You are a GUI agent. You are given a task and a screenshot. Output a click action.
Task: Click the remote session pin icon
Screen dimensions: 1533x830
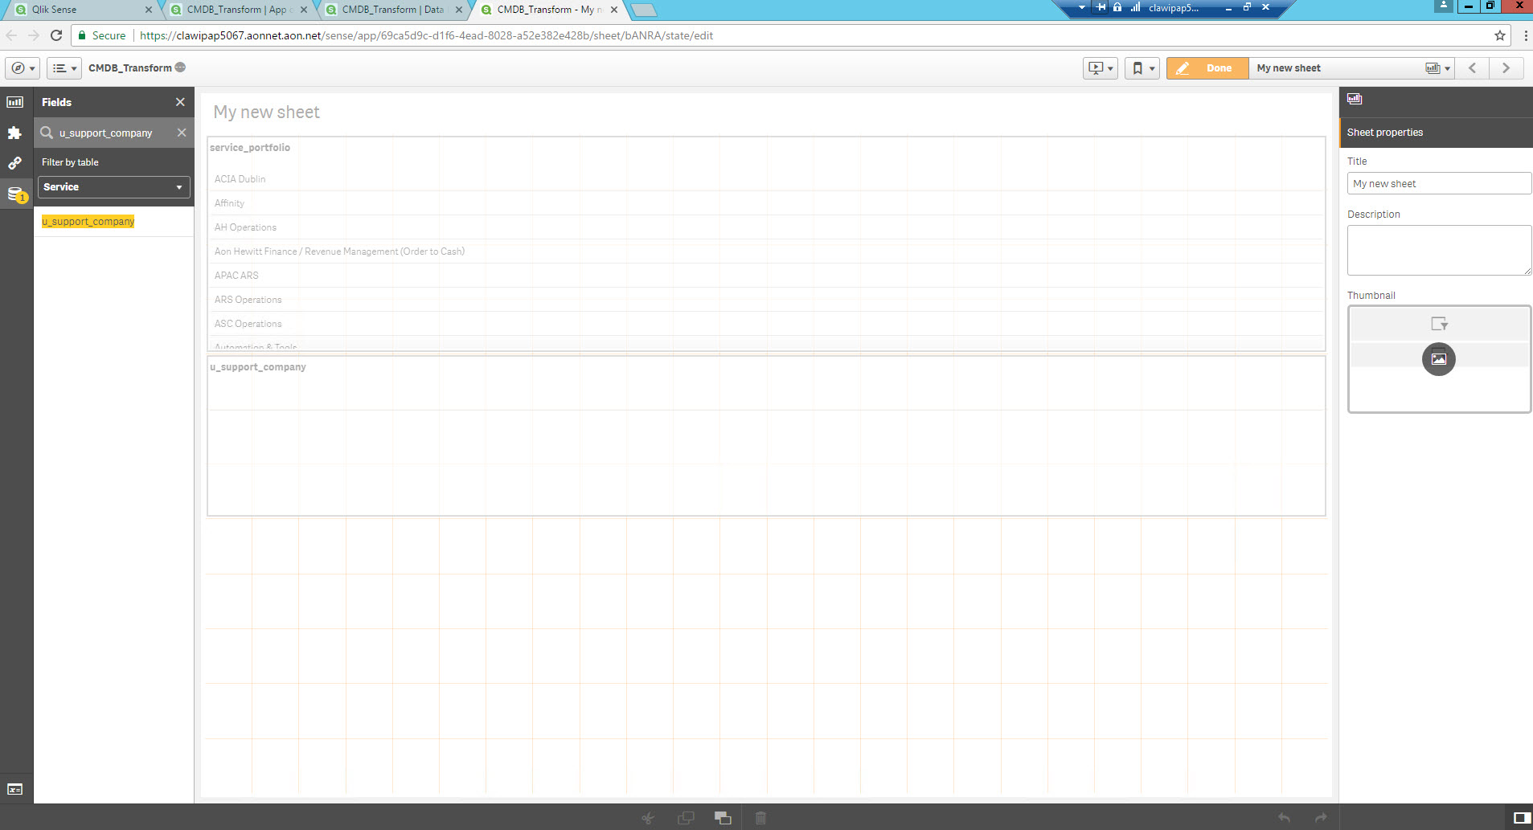pyautogui.click(x=1101, y=7)
